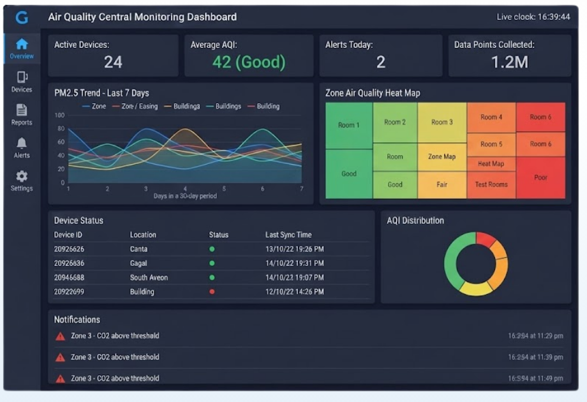Open the Data Points Collected card
The width and height of the screenshot is (587, 402).
(510, 56)
